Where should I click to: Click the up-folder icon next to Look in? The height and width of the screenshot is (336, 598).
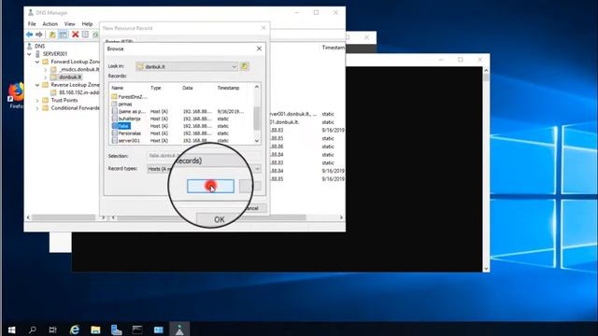245,66
